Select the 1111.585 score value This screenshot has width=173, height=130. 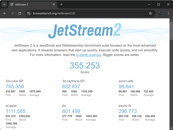tap(15, 111)
